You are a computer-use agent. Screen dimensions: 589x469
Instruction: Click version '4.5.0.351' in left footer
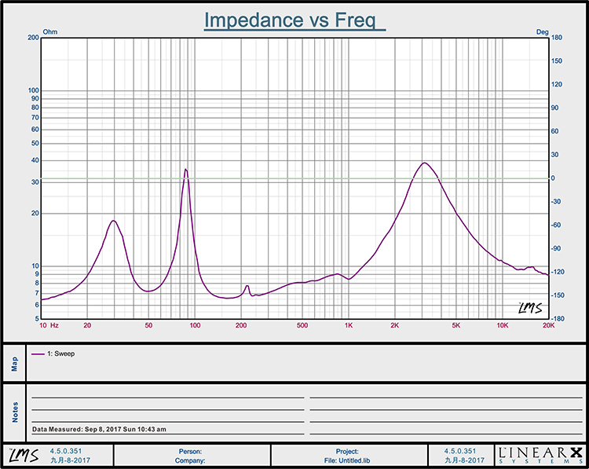[x=66, y=451]
